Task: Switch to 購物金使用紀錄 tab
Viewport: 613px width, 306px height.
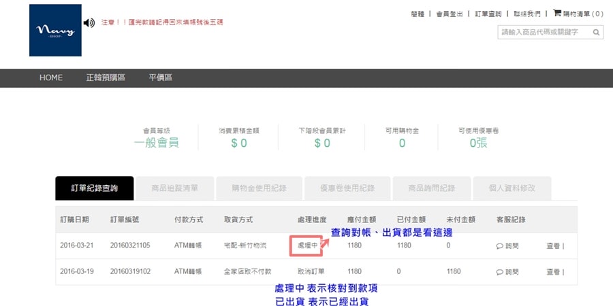Action: (x=259, y=188)
